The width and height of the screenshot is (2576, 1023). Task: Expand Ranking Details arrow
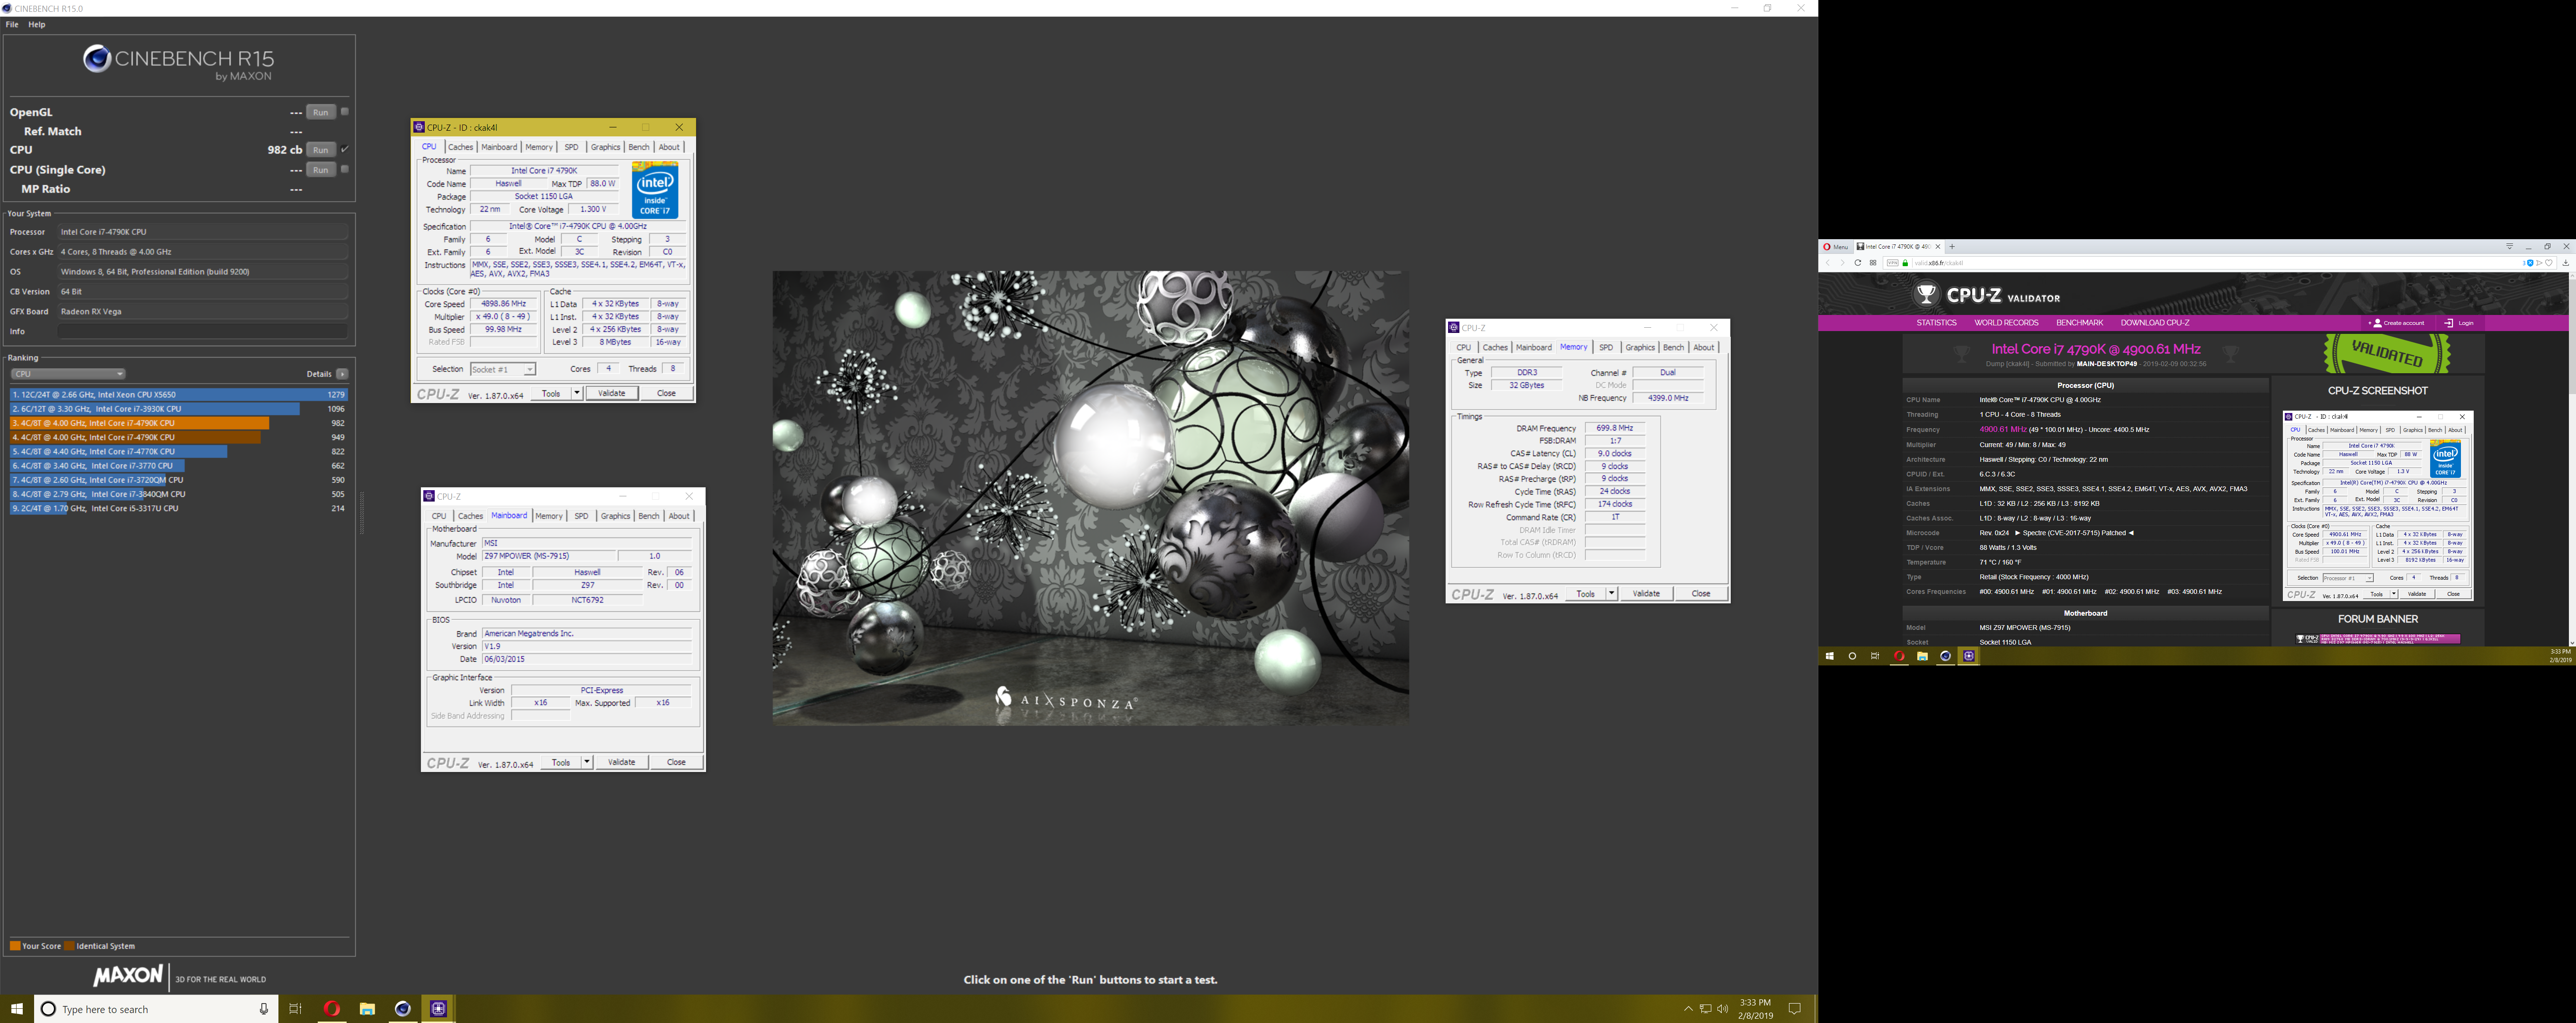click(x=342, y=374)
